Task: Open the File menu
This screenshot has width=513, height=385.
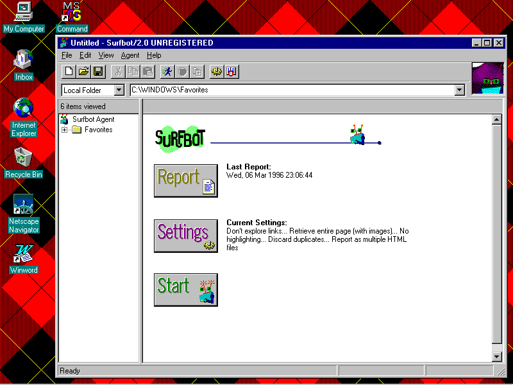Action: tap(67, 55)
